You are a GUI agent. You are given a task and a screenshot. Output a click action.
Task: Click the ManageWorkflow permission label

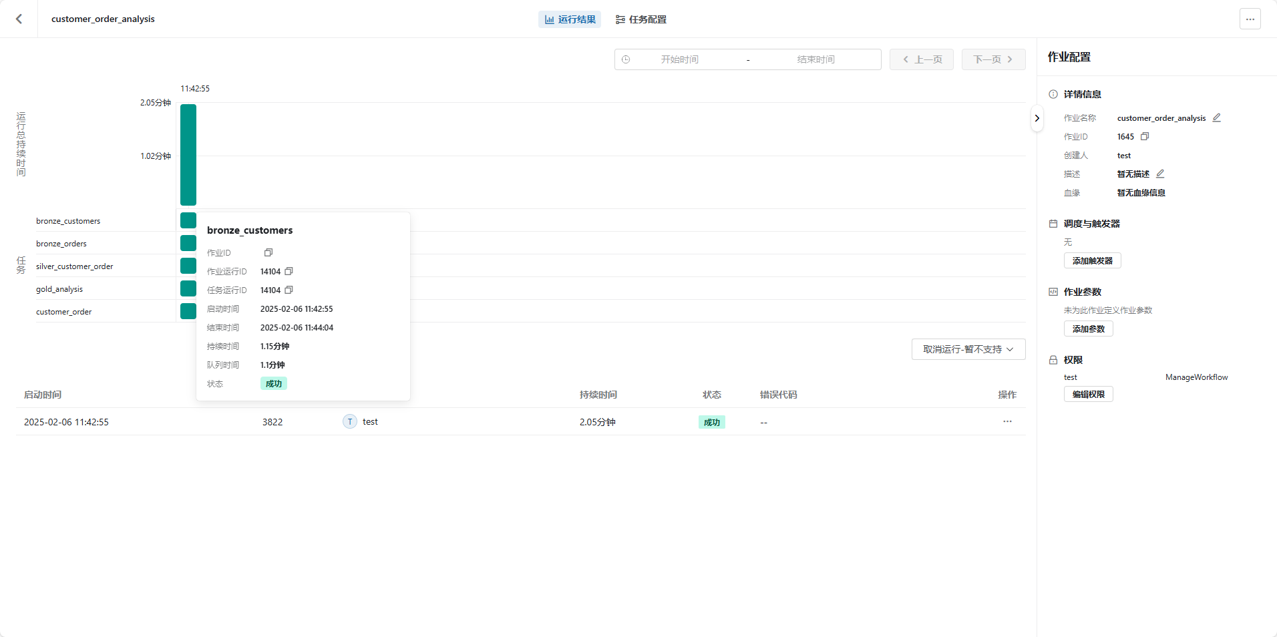tap(1196, 377)
